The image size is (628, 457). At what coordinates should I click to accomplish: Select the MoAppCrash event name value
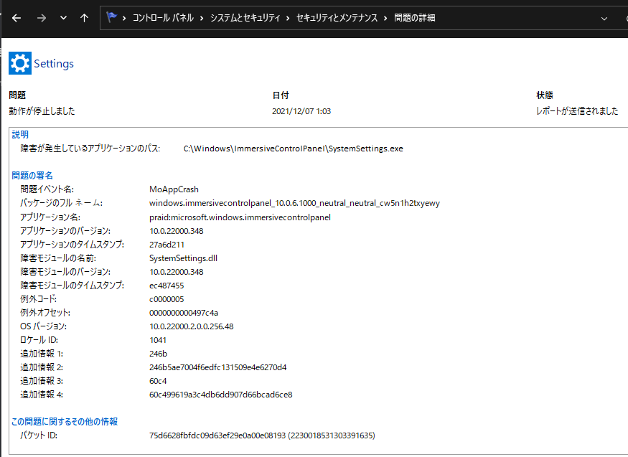(x=174, y=189)
